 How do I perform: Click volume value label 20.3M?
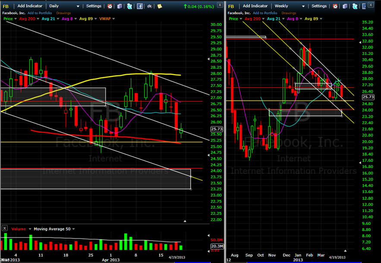click(x=217, y=246)
